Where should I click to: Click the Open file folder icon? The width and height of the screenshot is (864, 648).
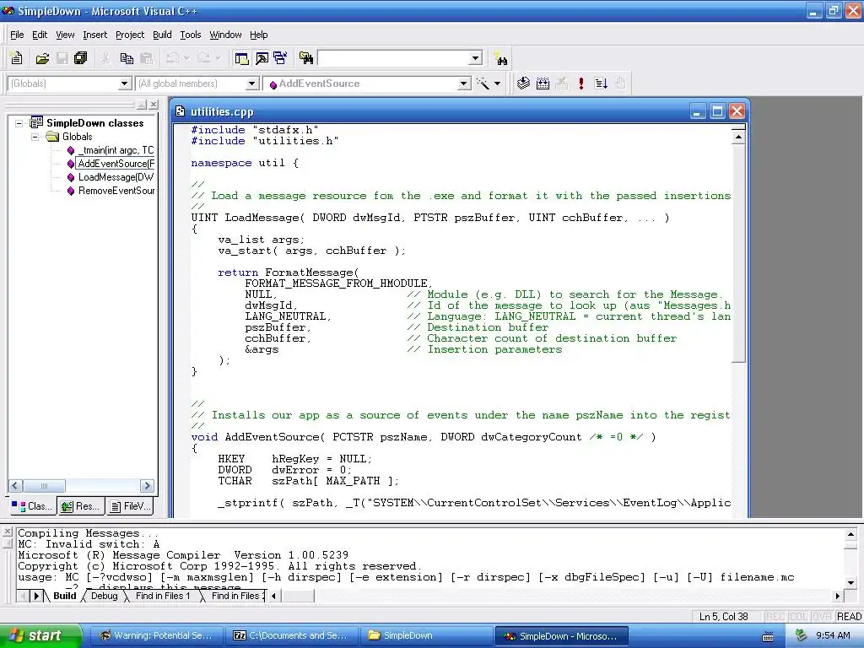point(42,58)
